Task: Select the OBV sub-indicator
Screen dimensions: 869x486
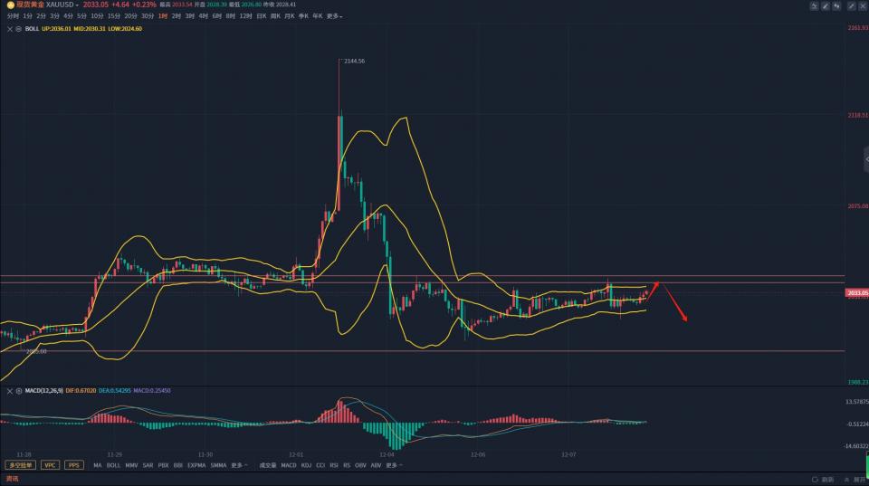Action: (360, 465)
